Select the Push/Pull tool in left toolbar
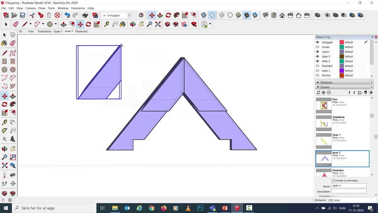The image size is (378, 213). coord(13,96)
